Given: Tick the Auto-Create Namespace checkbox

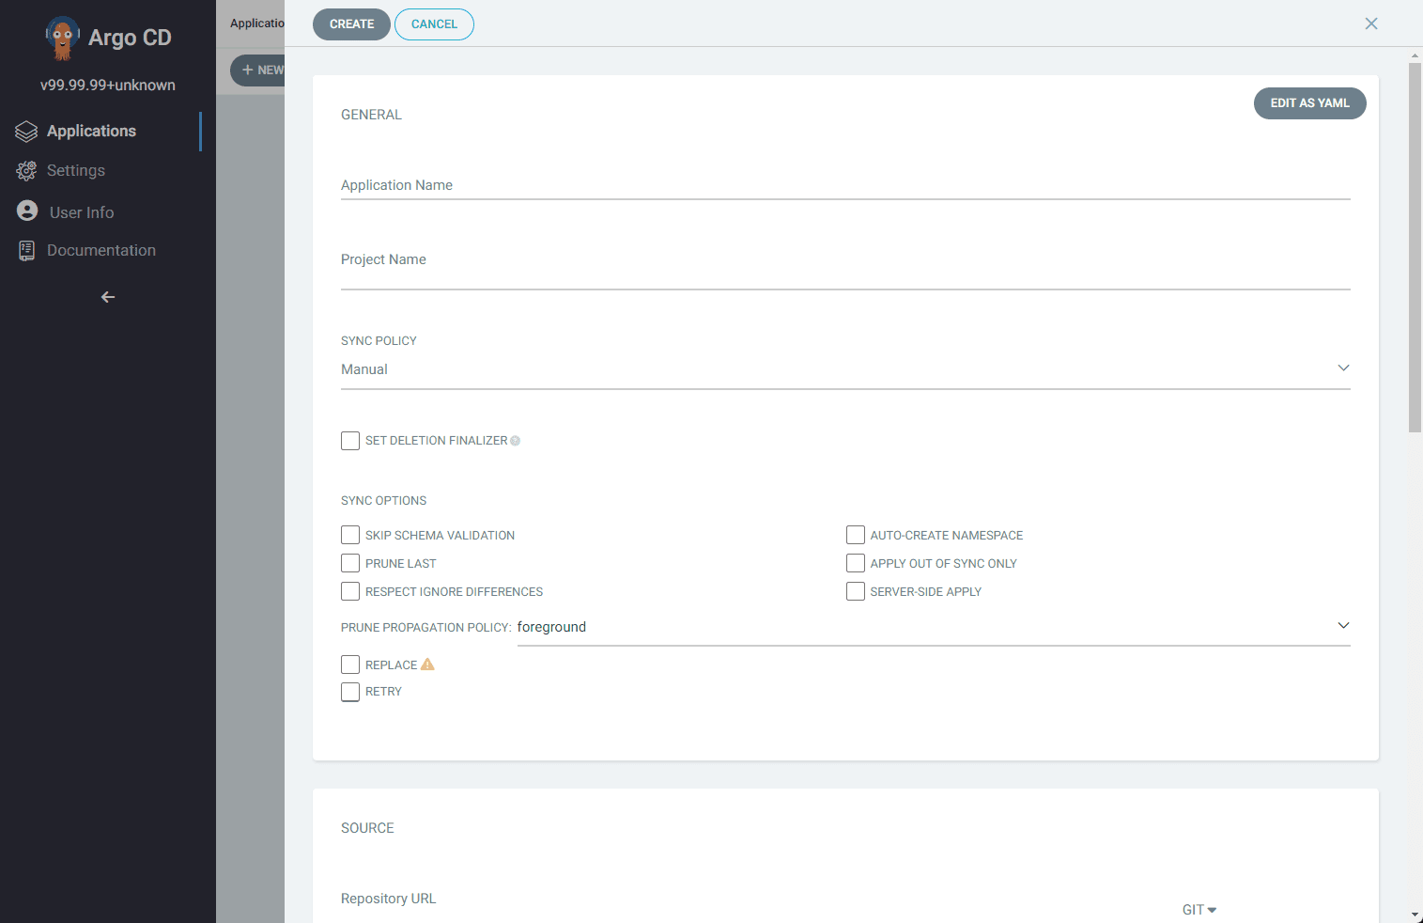Looking at the screenshot, I should (855, 535).
